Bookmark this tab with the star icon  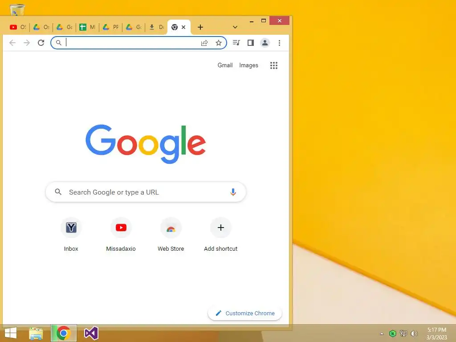(x=219, y=43)
